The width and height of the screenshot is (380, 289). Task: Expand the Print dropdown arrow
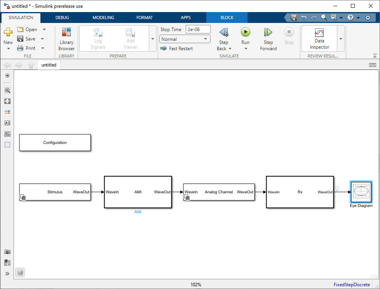(43, 48)
